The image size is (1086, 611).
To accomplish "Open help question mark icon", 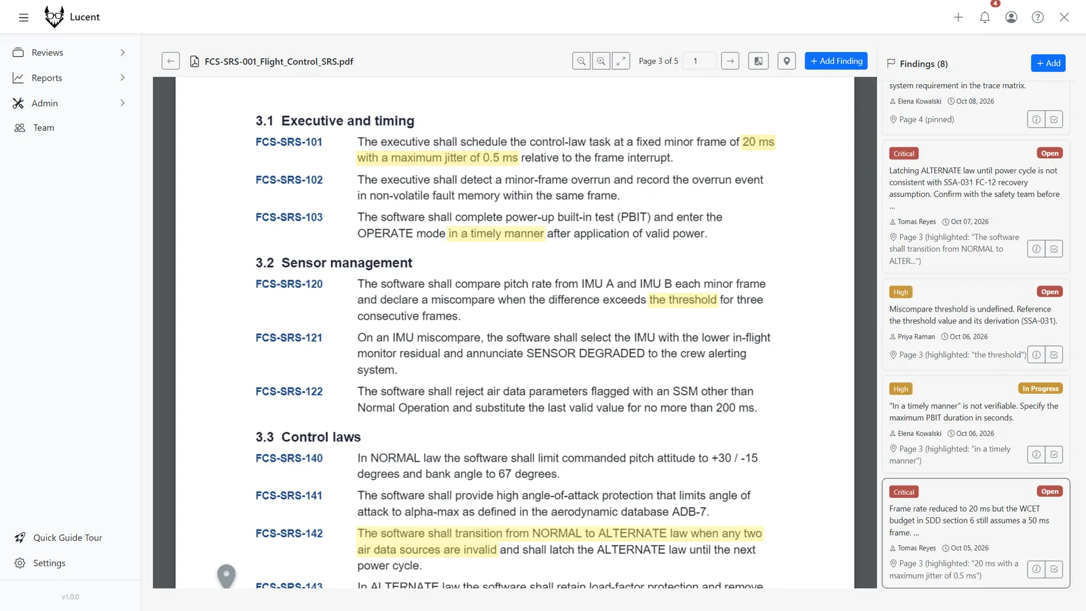I will [1038, 18].
